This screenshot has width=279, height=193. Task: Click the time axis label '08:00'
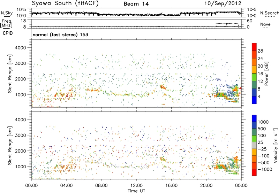101,186
